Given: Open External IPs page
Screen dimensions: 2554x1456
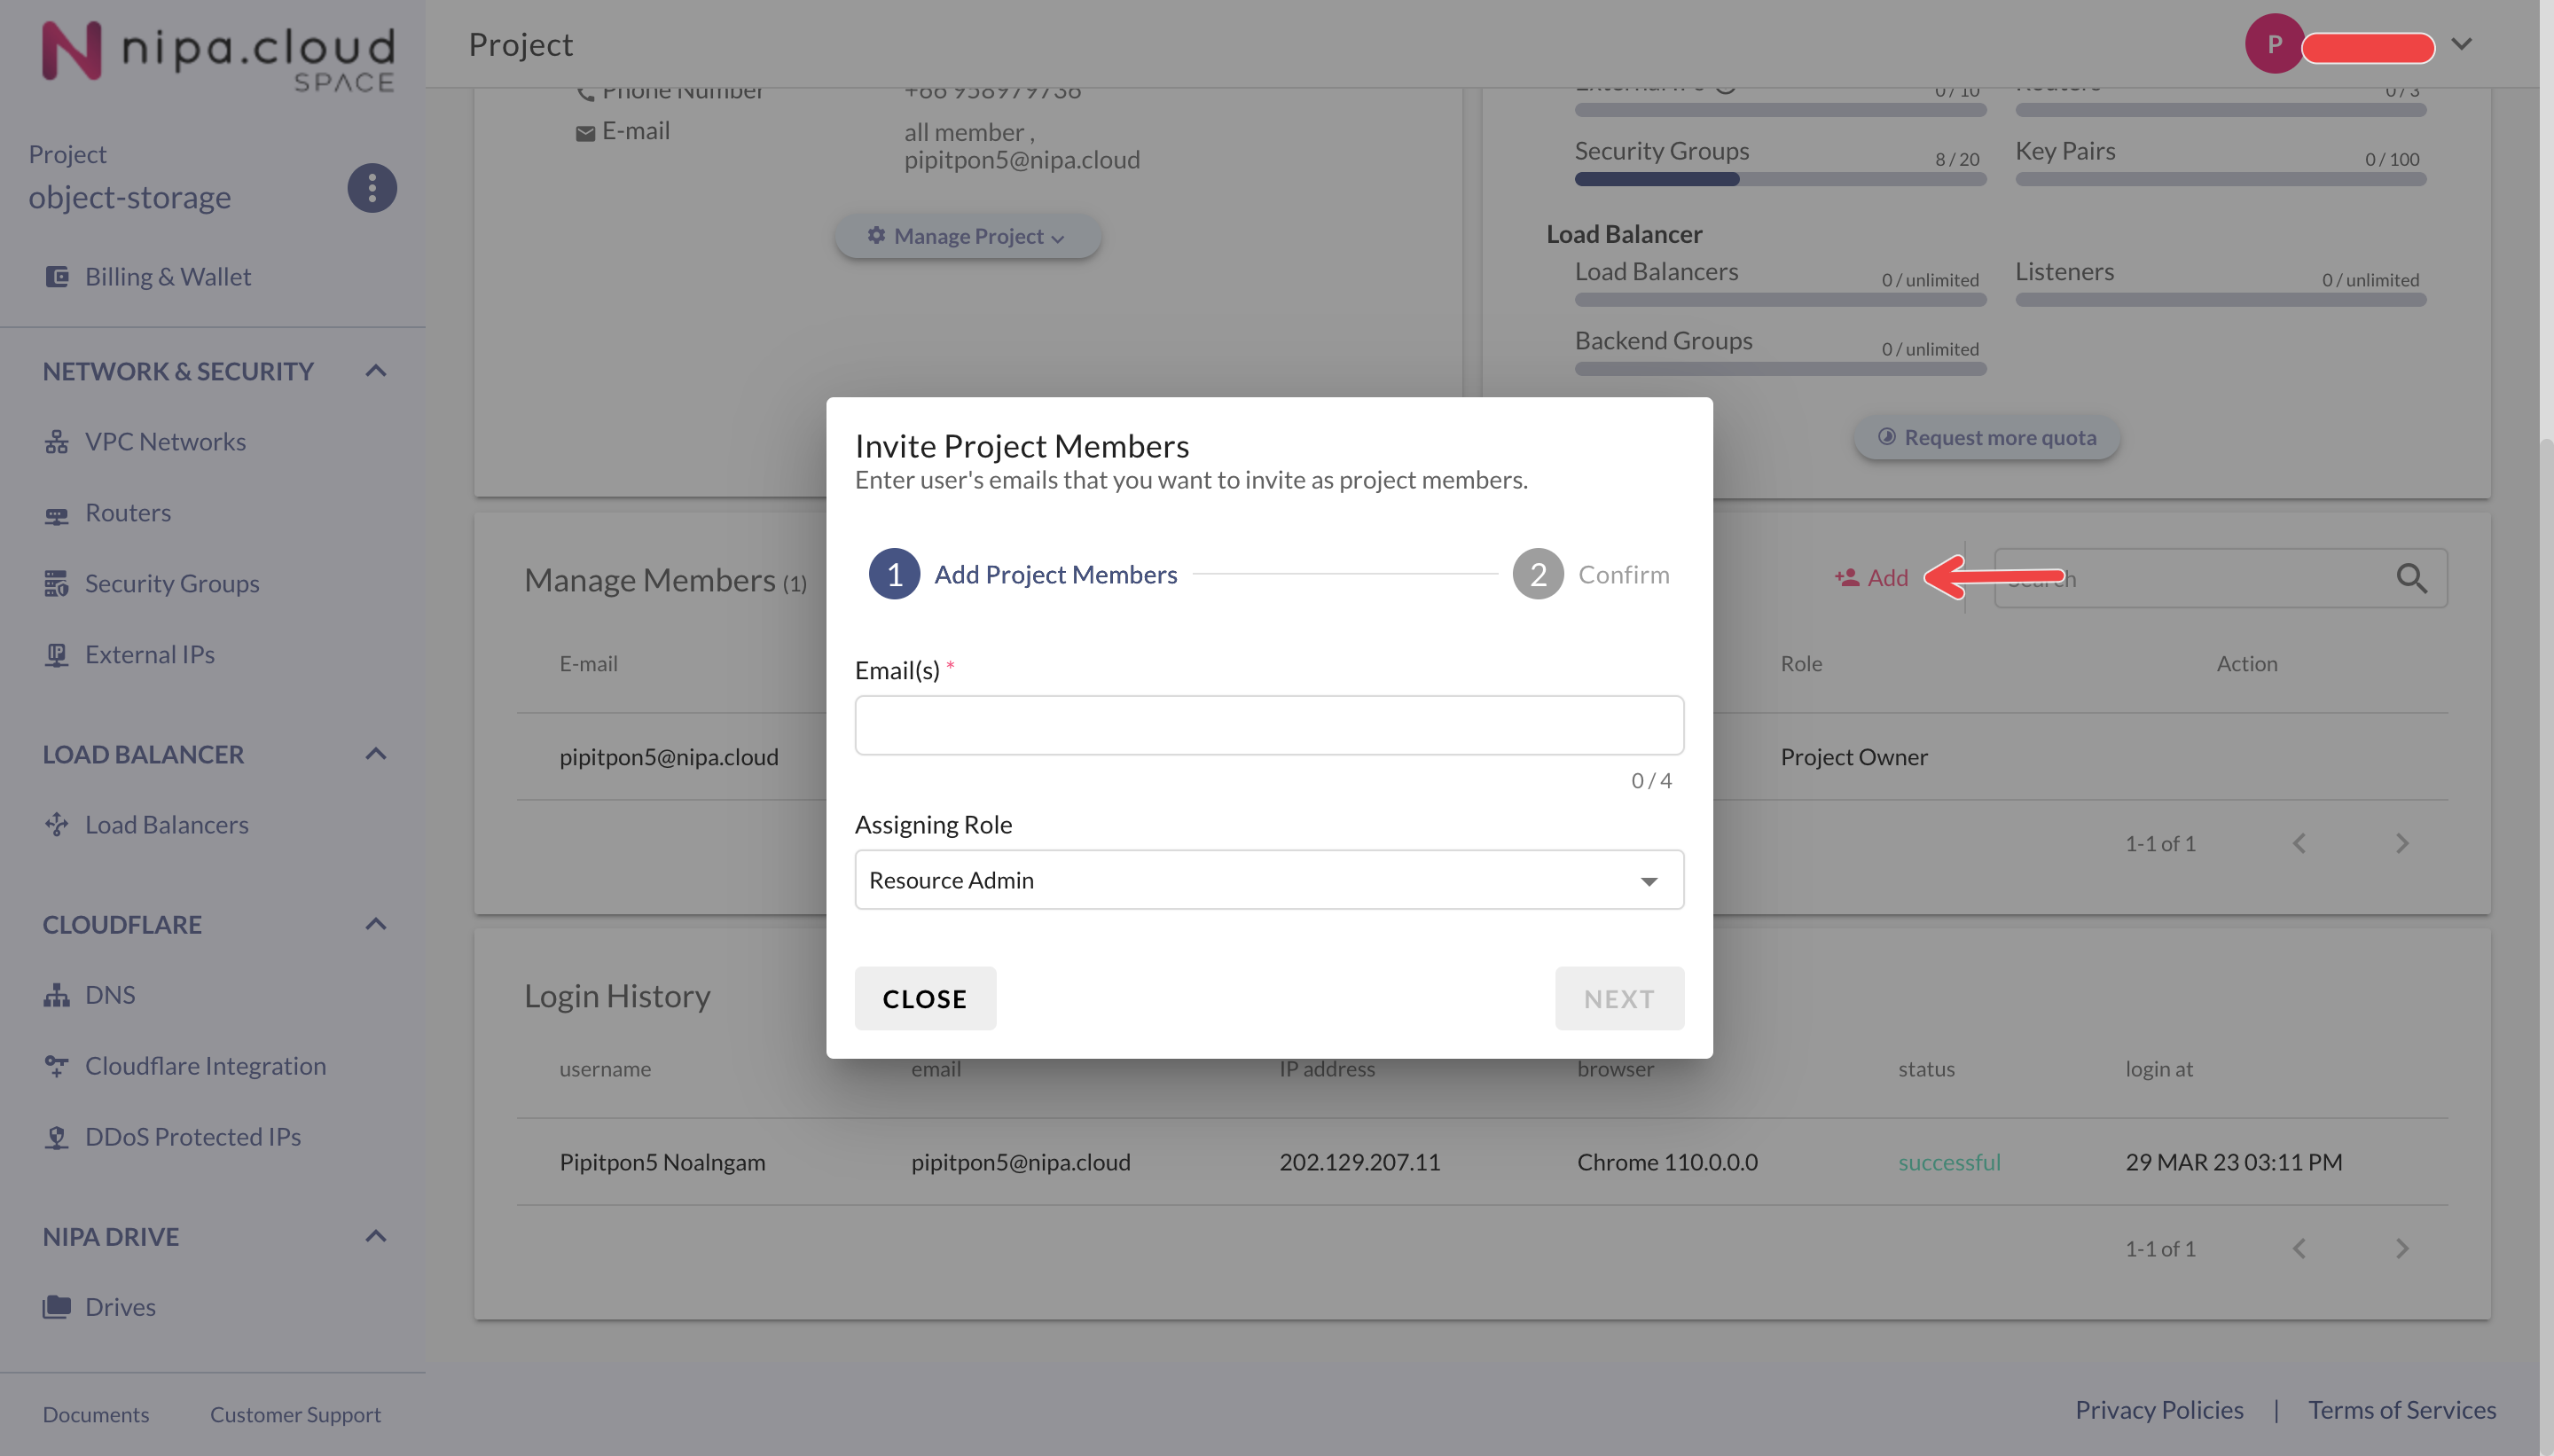Looking at the screenshot, I should pos(149,654).
